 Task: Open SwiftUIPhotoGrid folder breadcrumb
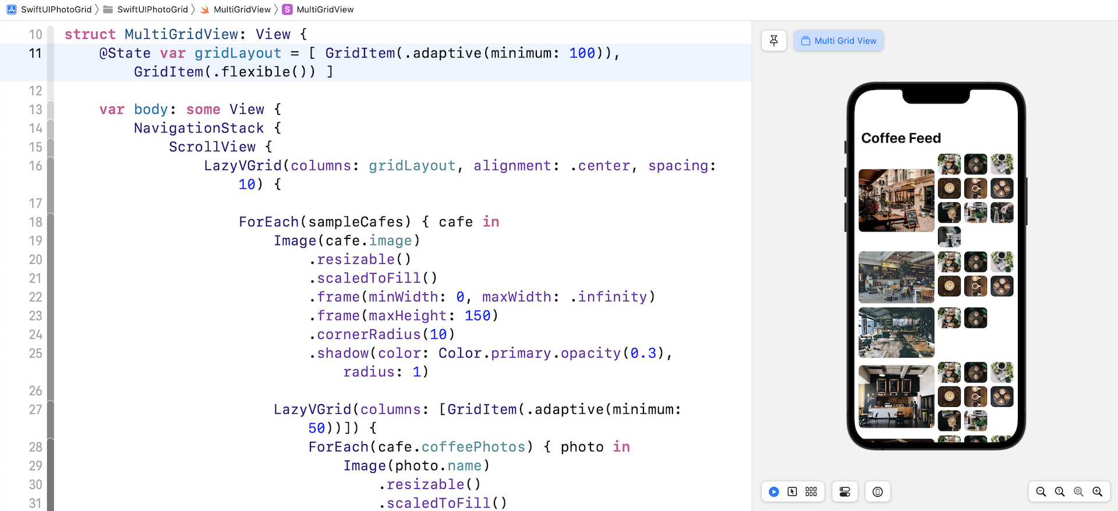point(152,9)
